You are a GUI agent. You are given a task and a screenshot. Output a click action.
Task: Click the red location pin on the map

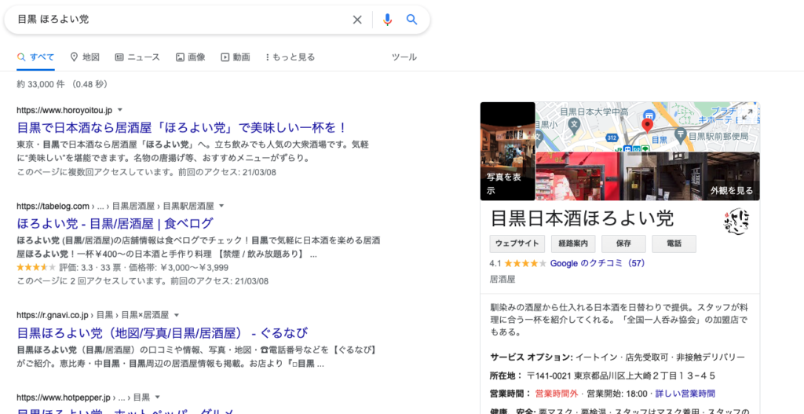pos(648,125)
